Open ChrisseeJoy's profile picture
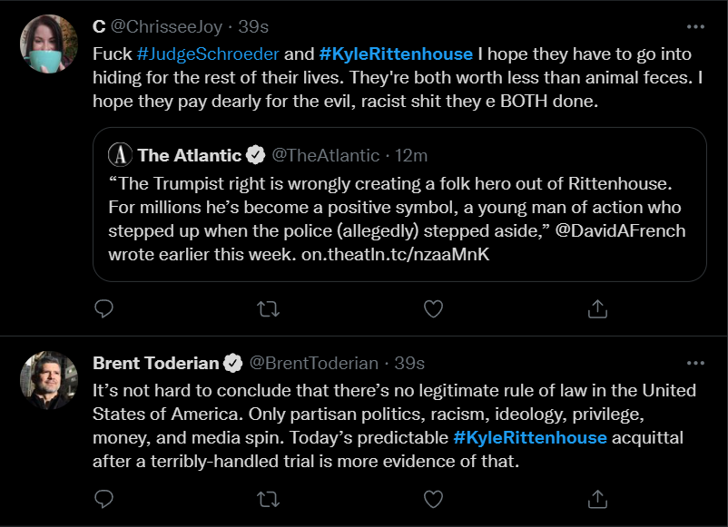Image resolution: width=728 pixels, height=527 pixels. (48, 44)
